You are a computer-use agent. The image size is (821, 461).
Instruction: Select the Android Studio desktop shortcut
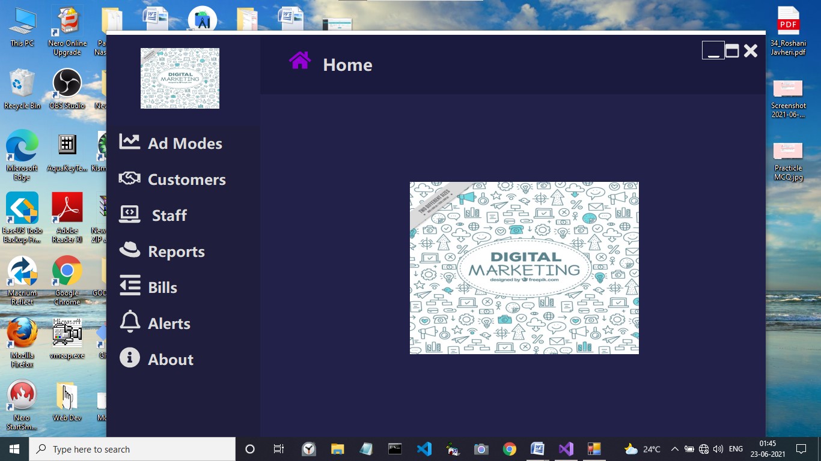point(203,19)
